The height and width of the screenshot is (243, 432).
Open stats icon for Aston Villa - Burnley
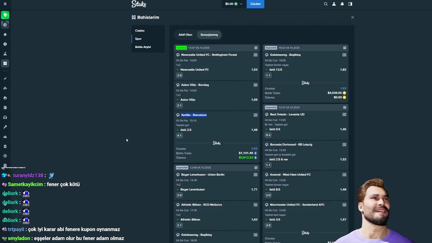coord(255,85)
